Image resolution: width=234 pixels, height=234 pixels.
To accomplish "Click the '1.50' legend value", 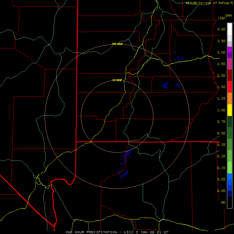I will tap(221, 87).
